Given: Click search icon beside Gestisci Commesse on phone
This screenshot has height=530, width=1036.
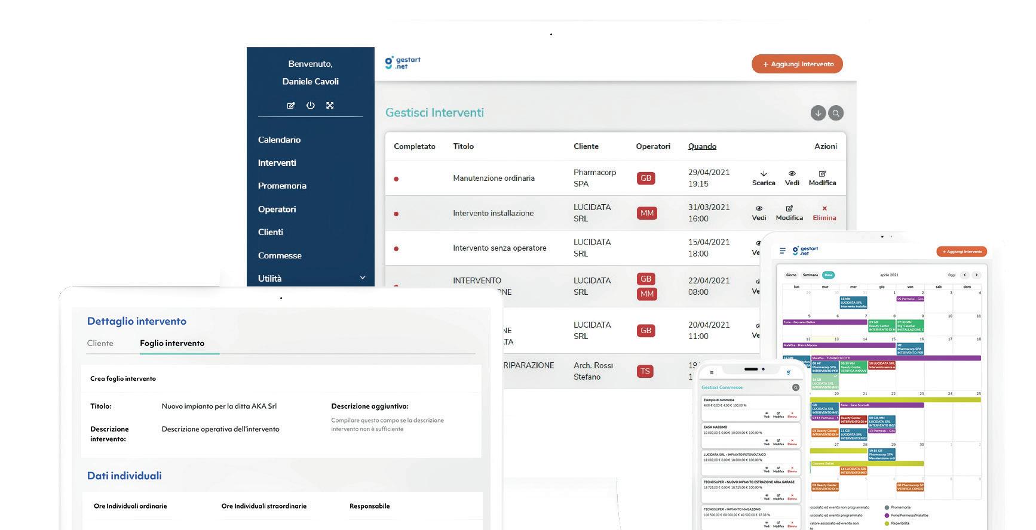Looking at the screenshot, I should (x=796, y=387).
